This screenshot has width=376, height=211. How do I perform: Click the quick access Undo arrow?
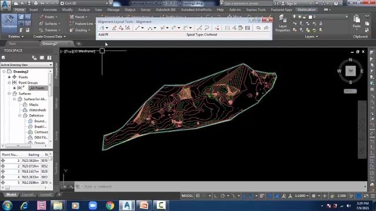tap(42, 4)
